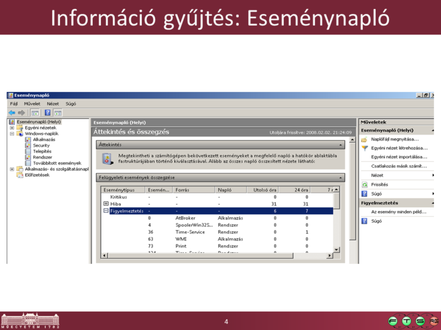Select the AtBroker source row
The height and width of the screenshot is (330, 441).
coord(217,218)
